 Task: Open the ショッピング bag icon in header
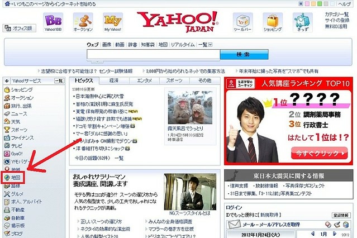point(273,22)
